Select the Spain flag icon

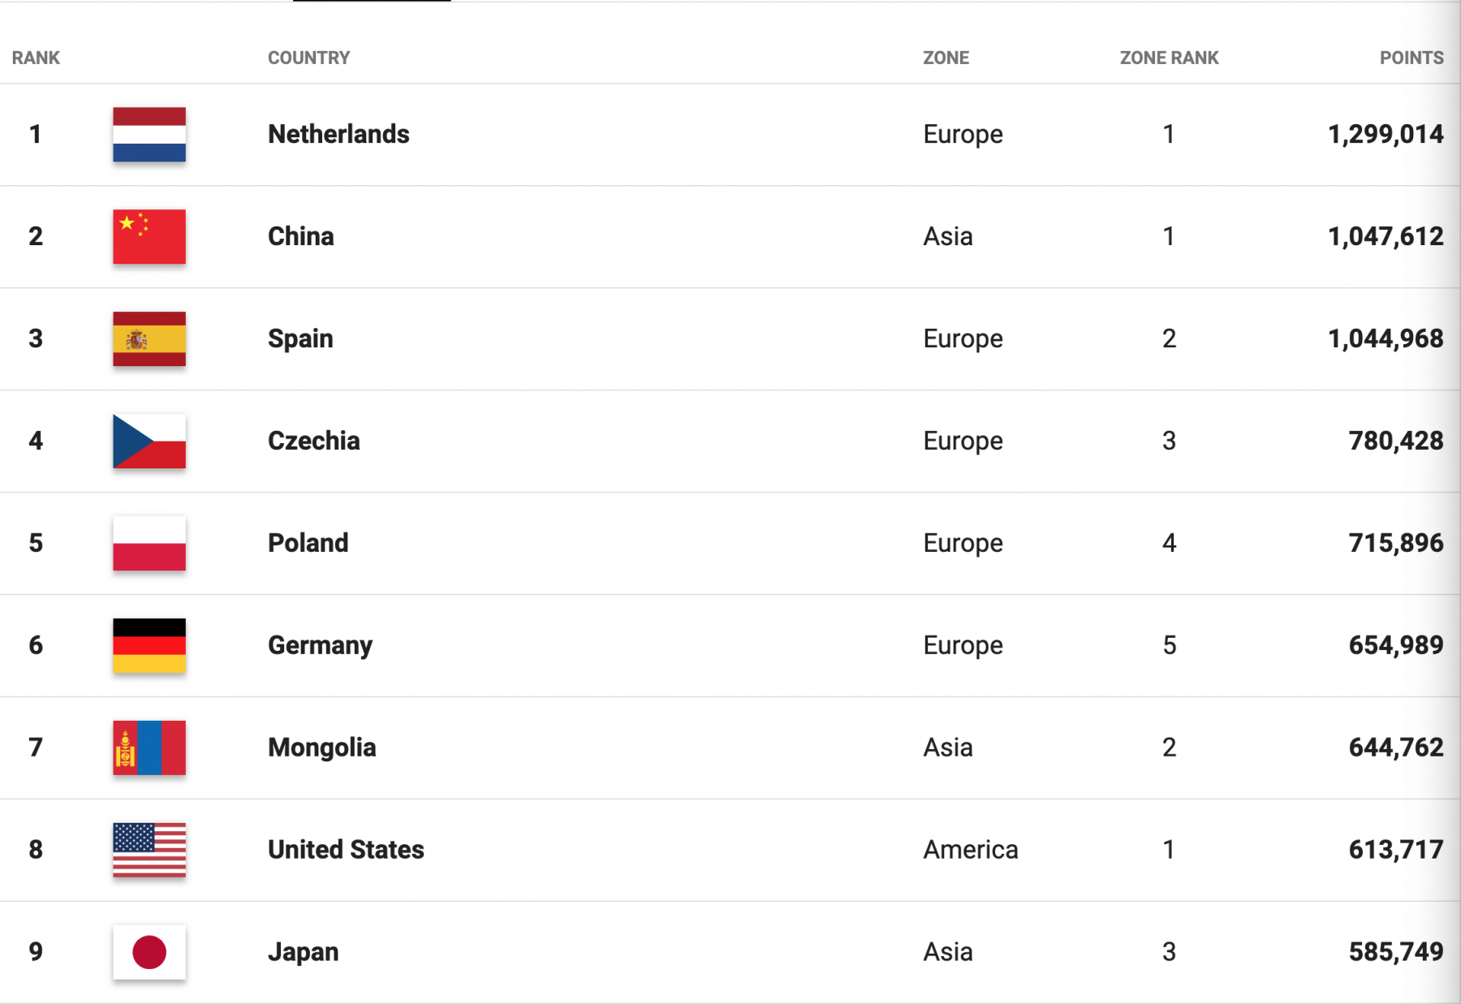coord(149,339)
